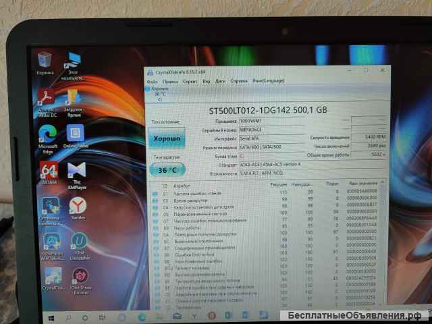432x324 pixels.
Task: Open the shortcut left of IObit Uninstaller
Action: (x=52, y=246)
